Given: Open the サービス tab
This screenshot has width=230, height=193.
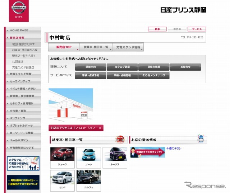Looking at the screenshot, I should coord(197,29).
